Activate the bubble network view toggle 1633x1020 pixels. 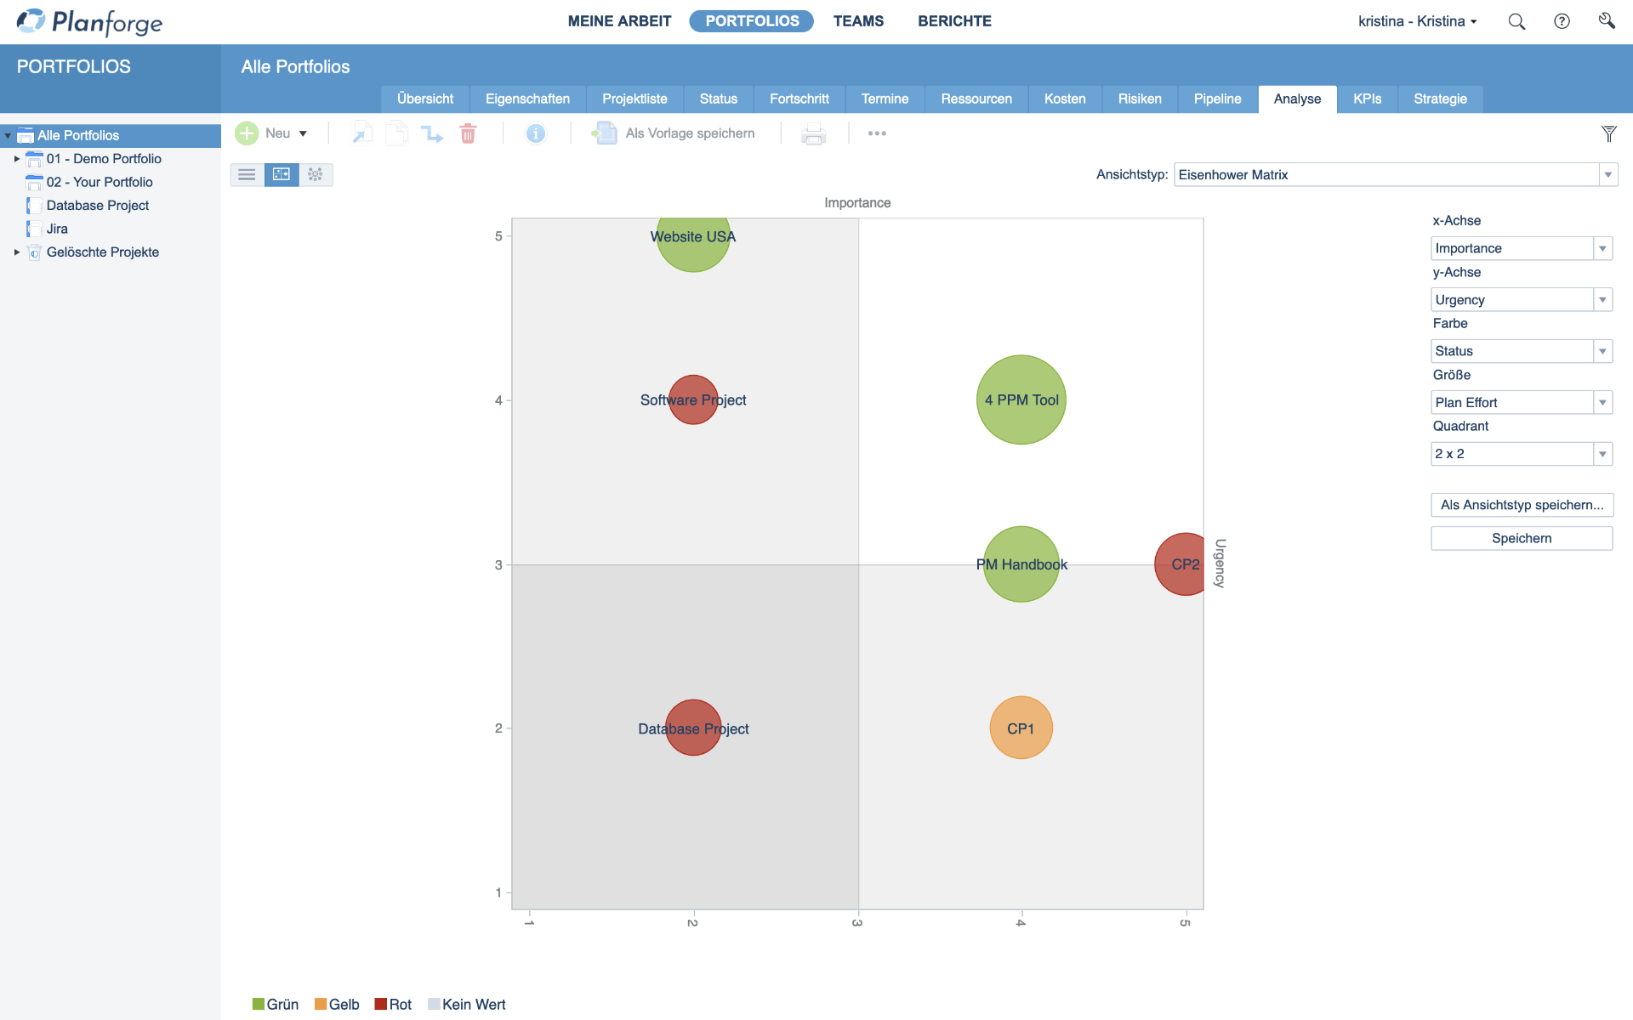pyautogui.click(x=316, y=174)
